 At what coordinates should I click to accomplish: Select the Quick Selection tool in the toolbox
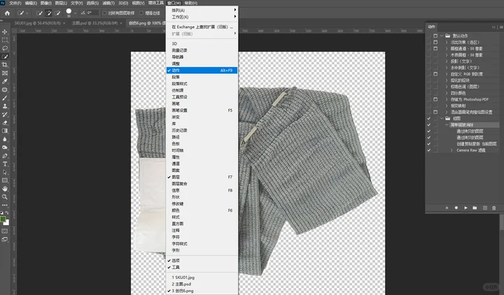pos(5,57)
